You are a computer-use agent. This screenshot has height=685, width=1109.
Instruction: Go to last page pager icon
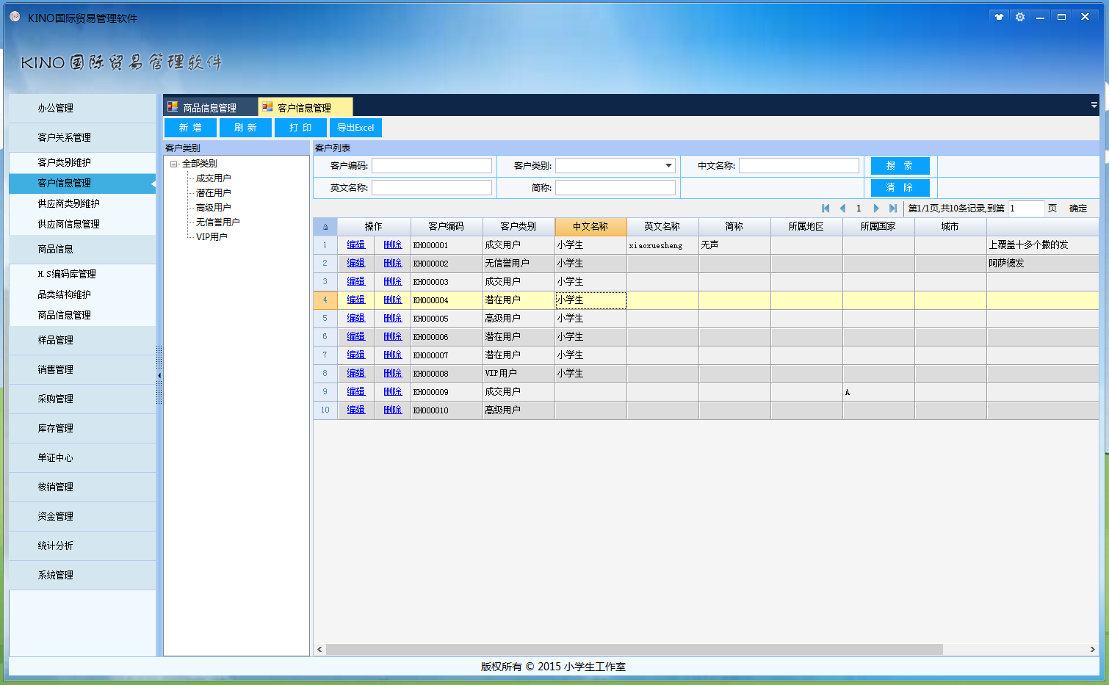click(892, 209)
